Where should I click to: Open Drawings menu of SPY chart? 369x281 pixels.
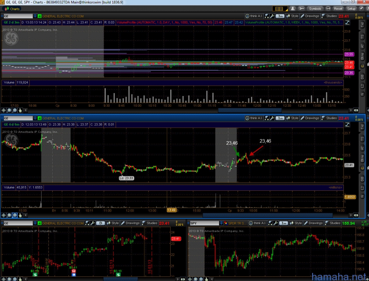click(313, 223)
